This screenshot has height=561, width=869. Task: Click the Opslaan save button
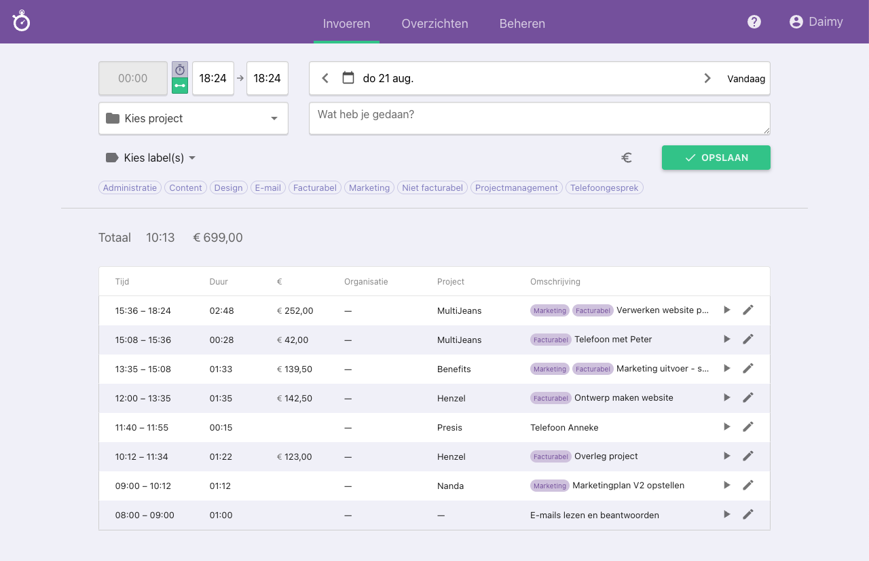pyautogui.click(x=716, y=158)
